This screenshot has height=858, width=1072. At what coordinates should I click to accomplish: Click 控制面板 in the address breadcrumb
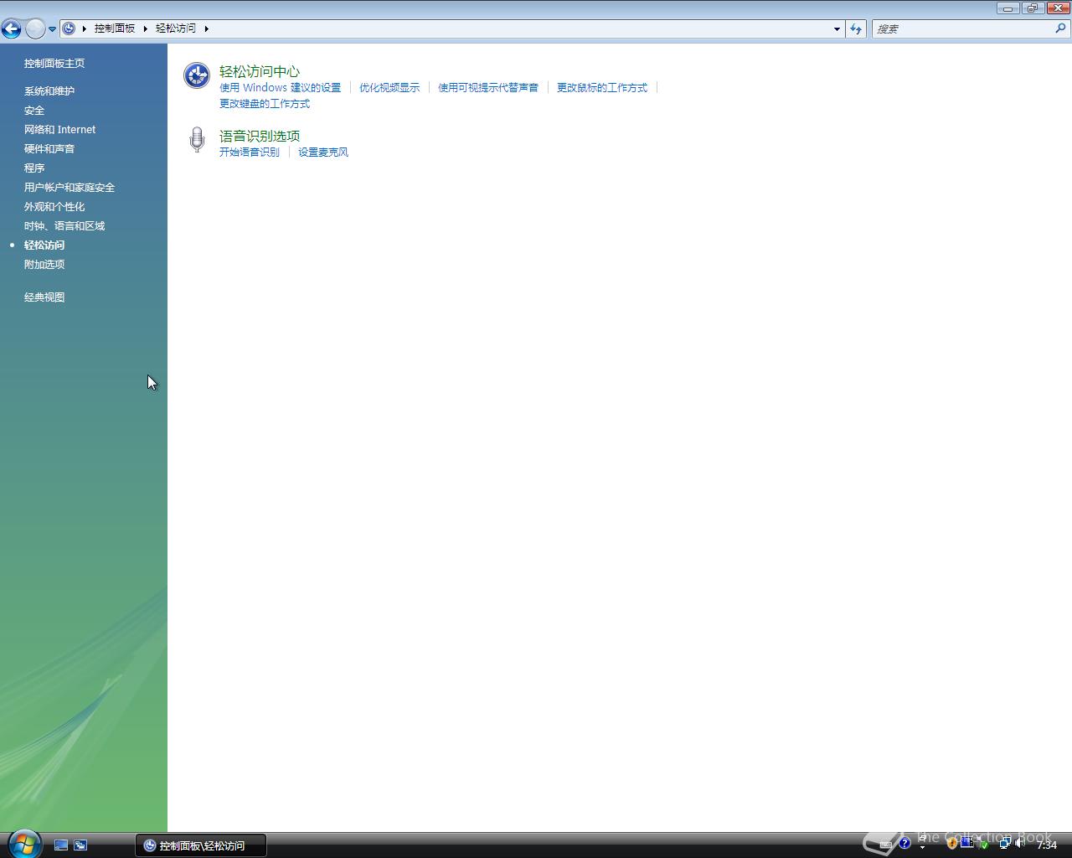pos(115,28)
